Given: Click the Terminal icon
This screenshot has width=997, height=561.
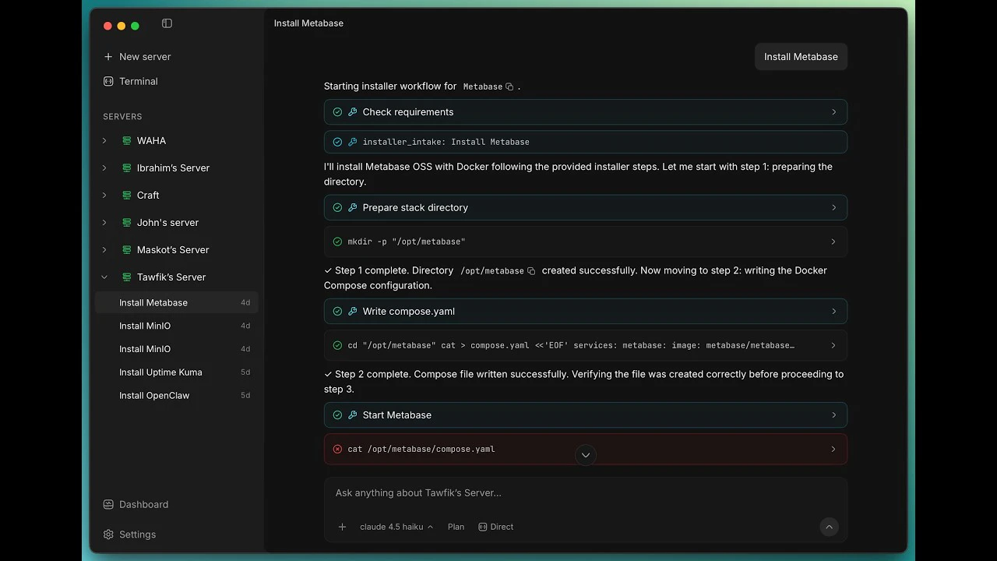Looking at the screenshot, I should pos(108,81).
